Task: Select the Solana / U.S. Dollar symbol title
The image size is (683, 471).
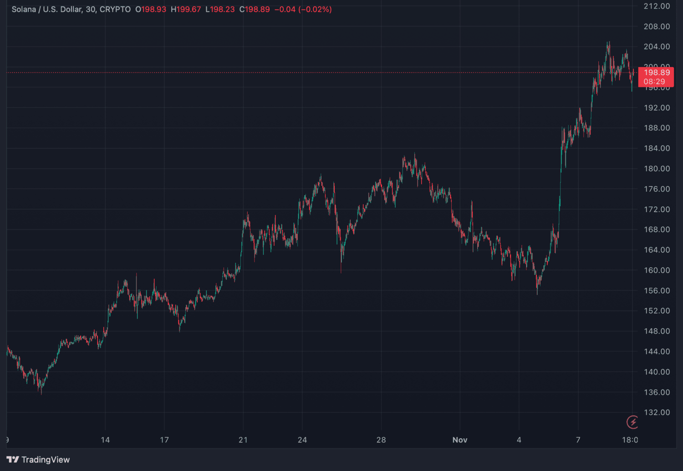Action: (71, 10)
